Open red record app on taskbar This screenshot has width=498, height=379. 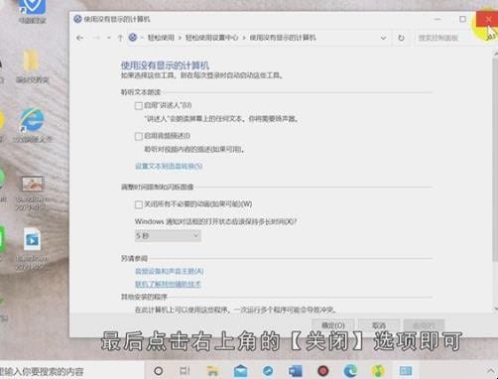click(x=322, y=371)
